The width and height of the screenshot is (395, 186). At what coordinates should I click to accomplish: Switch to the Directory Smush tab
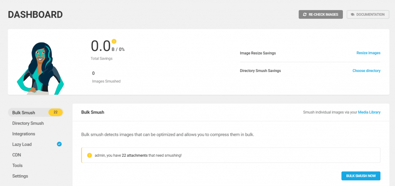[x=28, y=123]
